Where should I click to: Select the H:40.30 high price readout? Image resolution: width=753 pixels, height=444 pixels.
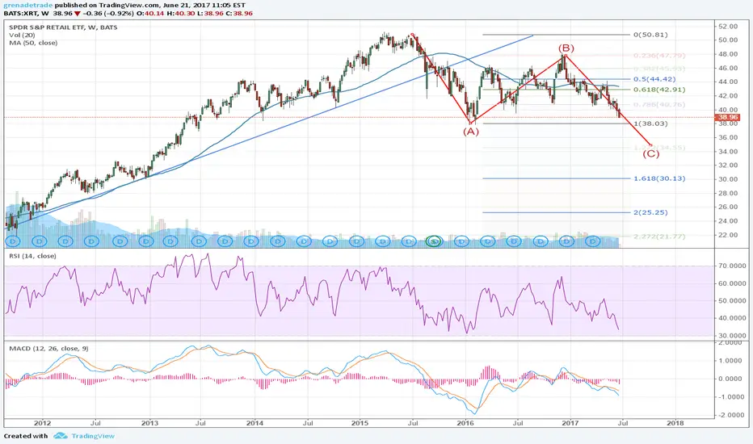179,14
